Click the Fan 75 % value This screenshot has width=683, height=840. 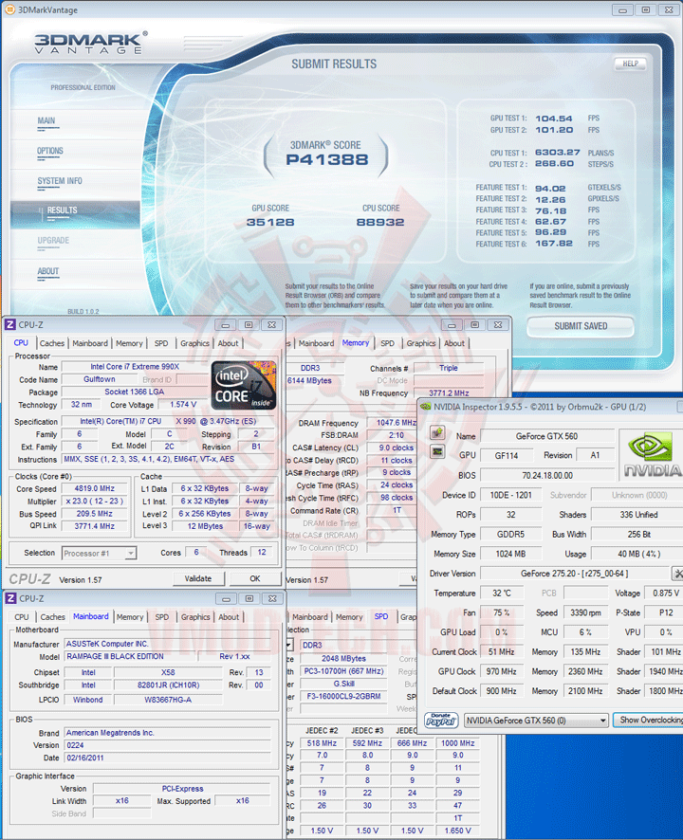pyautogui.click(x=501, y=612)
